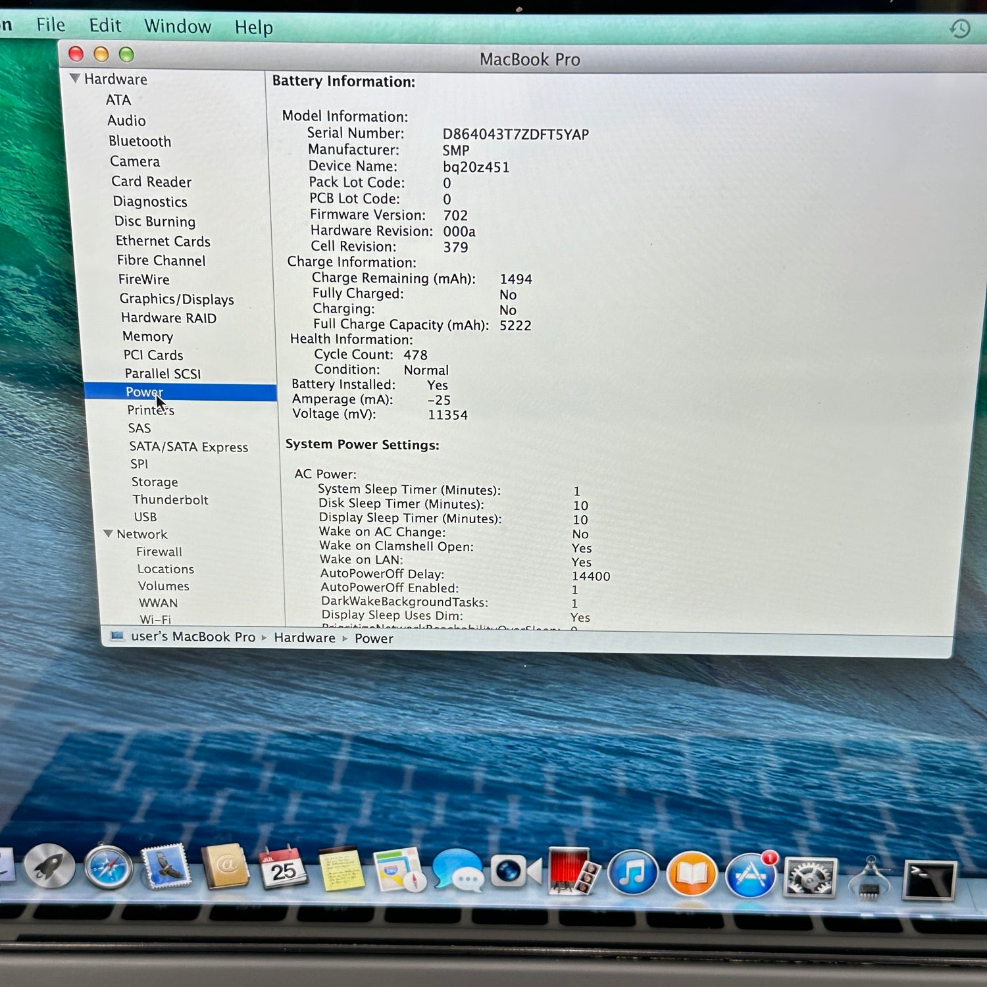Select Hardware RAID in the sidebar

(168, 318)
